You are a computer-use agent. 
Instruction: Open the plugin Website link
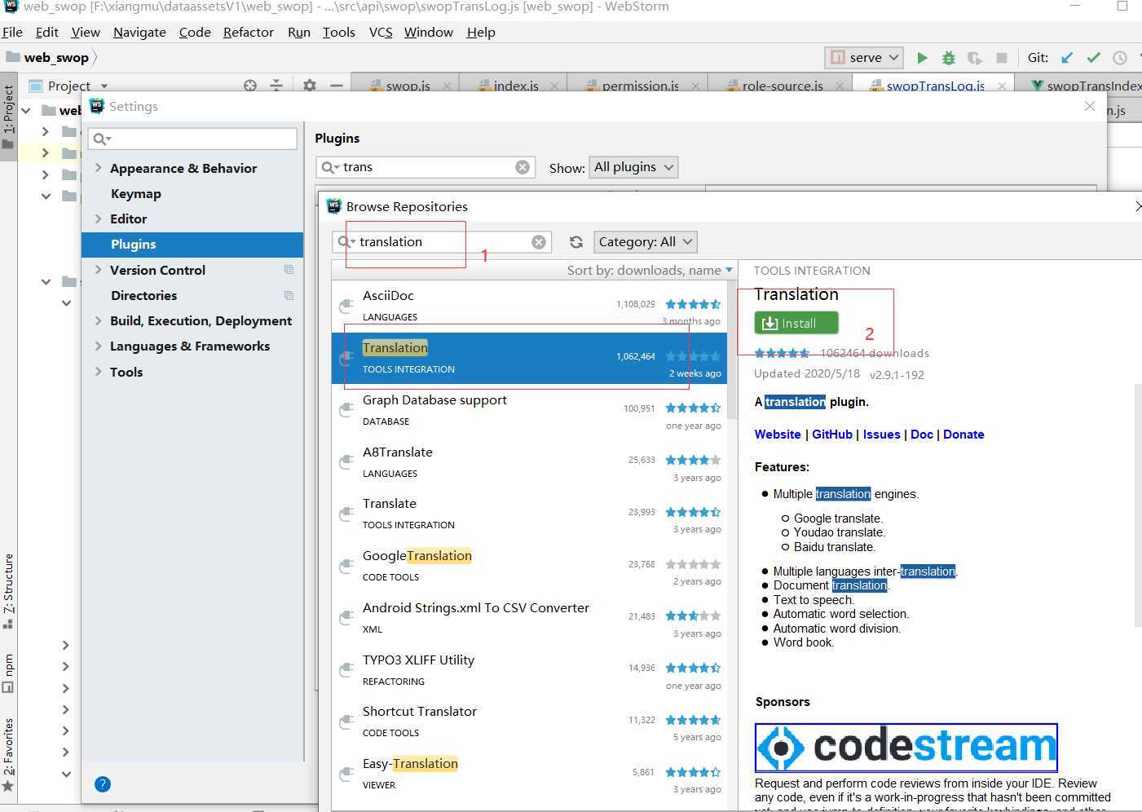tap(778, 435)
